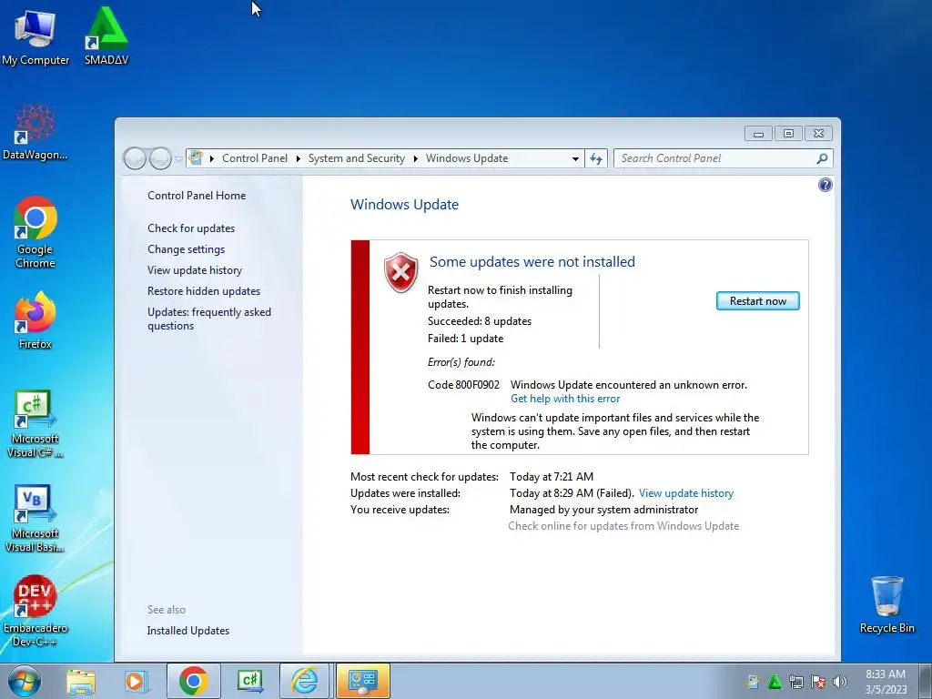932x699 pixels.
Task: Select System and Security breadcrumb
Action: coord(356,158)
